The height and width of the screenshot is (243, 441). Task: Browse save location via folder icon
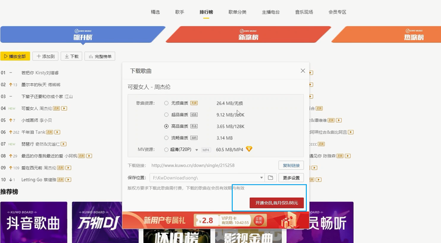tap(271, 178)
